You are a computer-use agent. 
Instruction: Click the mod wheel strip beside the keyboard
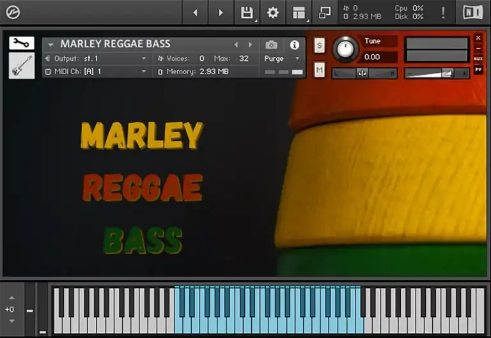tap(43, 309)
